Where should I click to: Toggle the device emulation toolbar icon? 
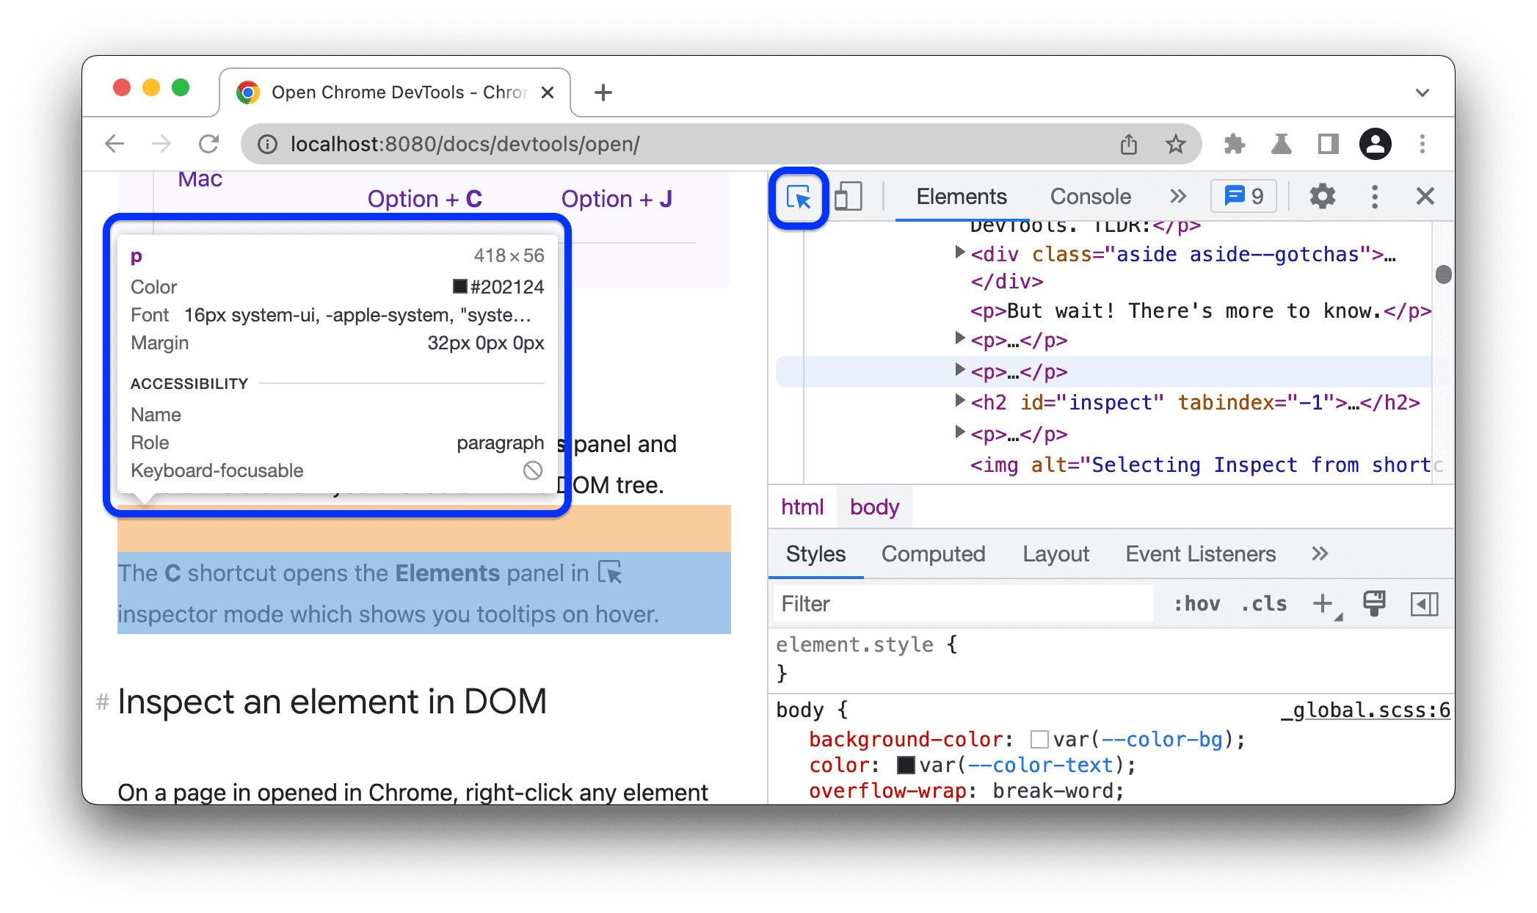pos(848,196)
